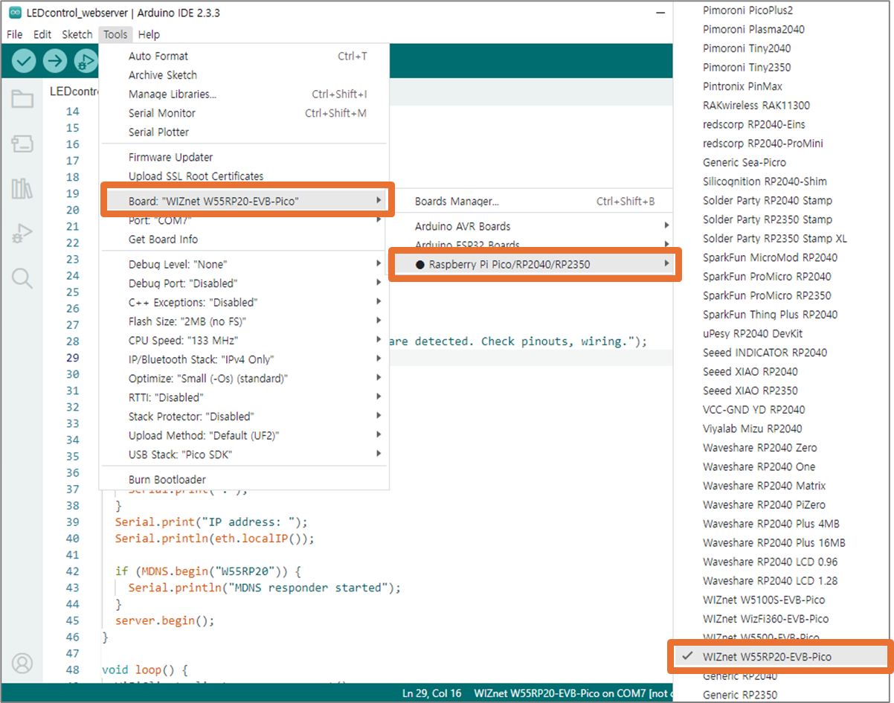
Task: Click the Ln 29, Col 16 status indicator
Action: coord(431,693)
